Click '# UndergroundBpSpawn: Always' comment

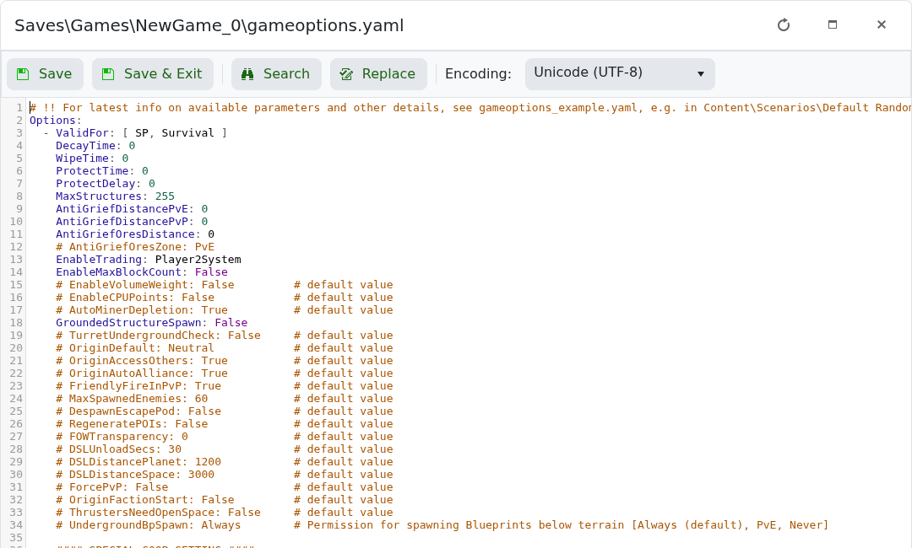(149, 525)
